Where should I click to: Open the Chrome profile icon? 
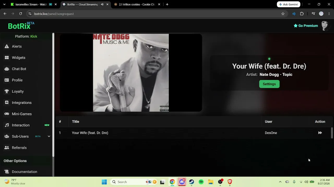click(321, 14)
